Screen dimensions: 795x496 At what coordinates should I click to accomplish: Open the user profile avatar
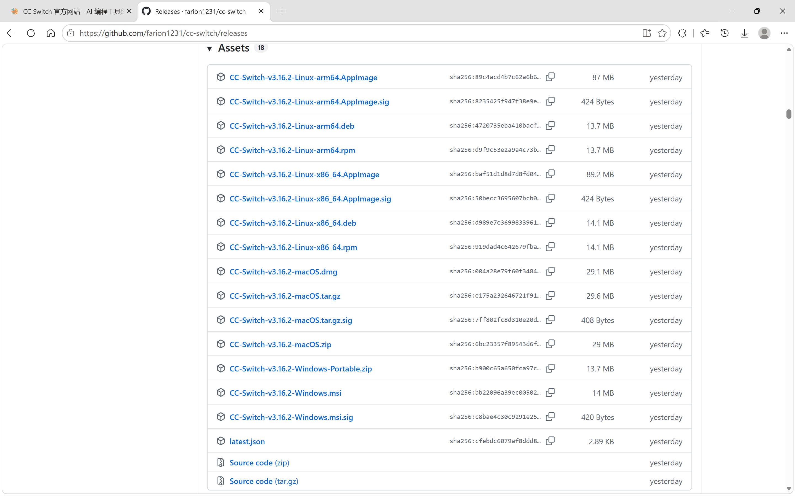tap(764, 33)
